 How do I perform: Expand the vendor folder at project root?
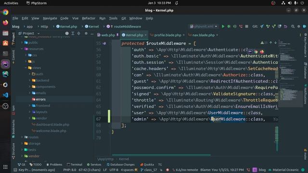[22, 156]
